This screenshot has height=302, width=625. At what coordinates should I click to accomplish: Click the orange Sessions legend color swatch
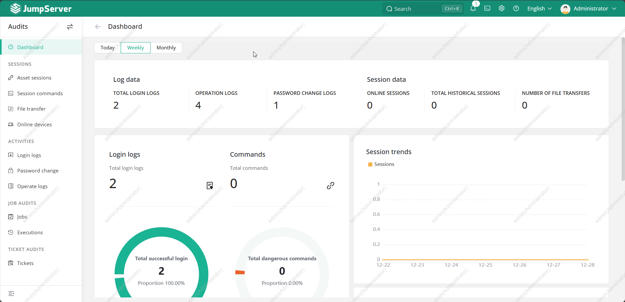click(x=370, y=165)
